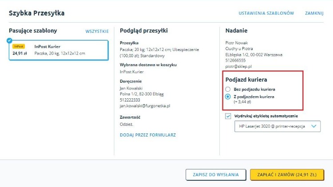333x187 pixels.
Task: Click the printer dropdown chevron arrow
Action: pyautogui.click(x=314, y=127)
